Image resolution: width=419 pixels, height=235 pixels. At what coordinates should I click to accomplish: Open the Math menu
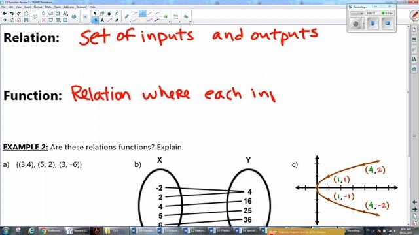[48, 7]
